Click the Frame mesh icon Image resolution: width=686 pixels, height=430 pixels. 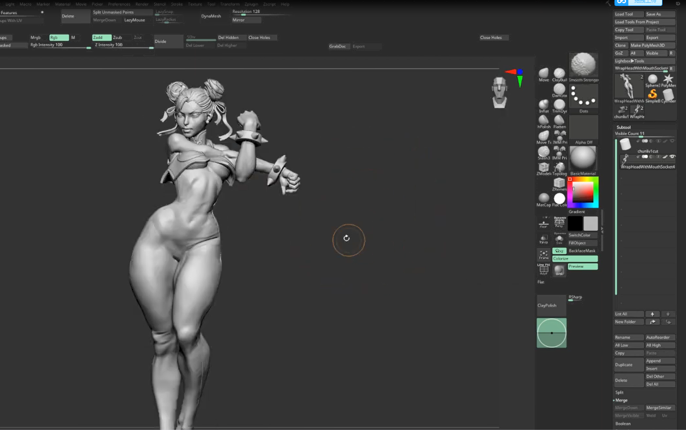click(x=544, y=254)
